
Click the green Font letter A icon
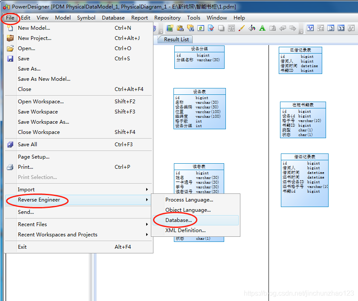[x=263, y=28]
